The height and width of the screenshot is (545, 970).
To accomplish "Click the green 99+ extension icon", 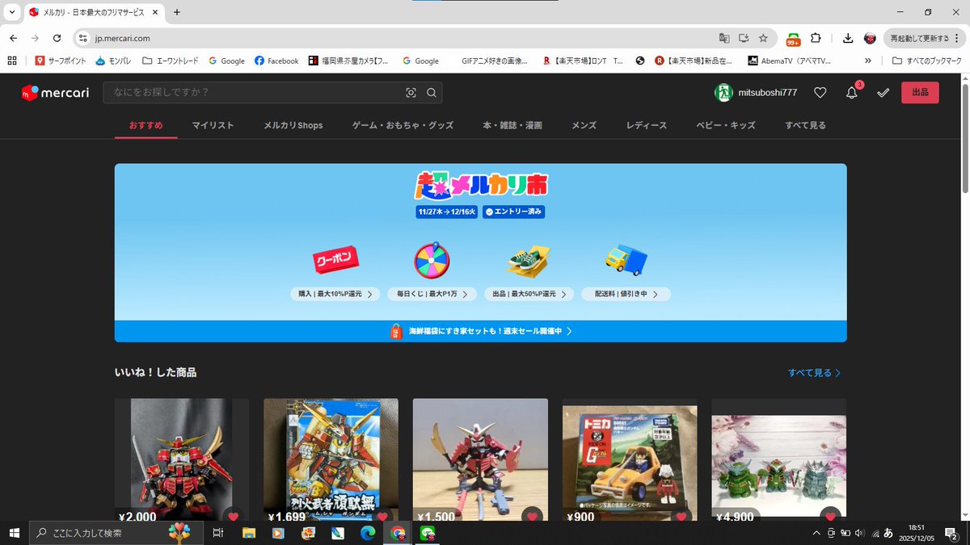I will coord(794,39).
